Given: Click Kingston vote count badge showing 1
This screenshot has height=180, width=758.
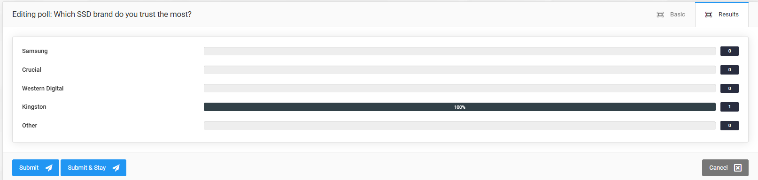Looking at the screenshot, I should click(x=729, y=107).
